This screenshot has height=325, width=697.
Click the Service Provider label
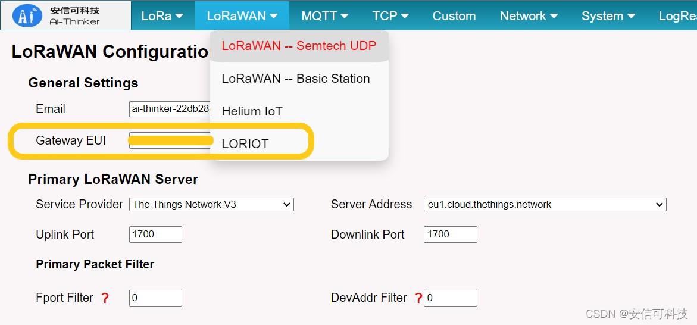coord(80,205)
